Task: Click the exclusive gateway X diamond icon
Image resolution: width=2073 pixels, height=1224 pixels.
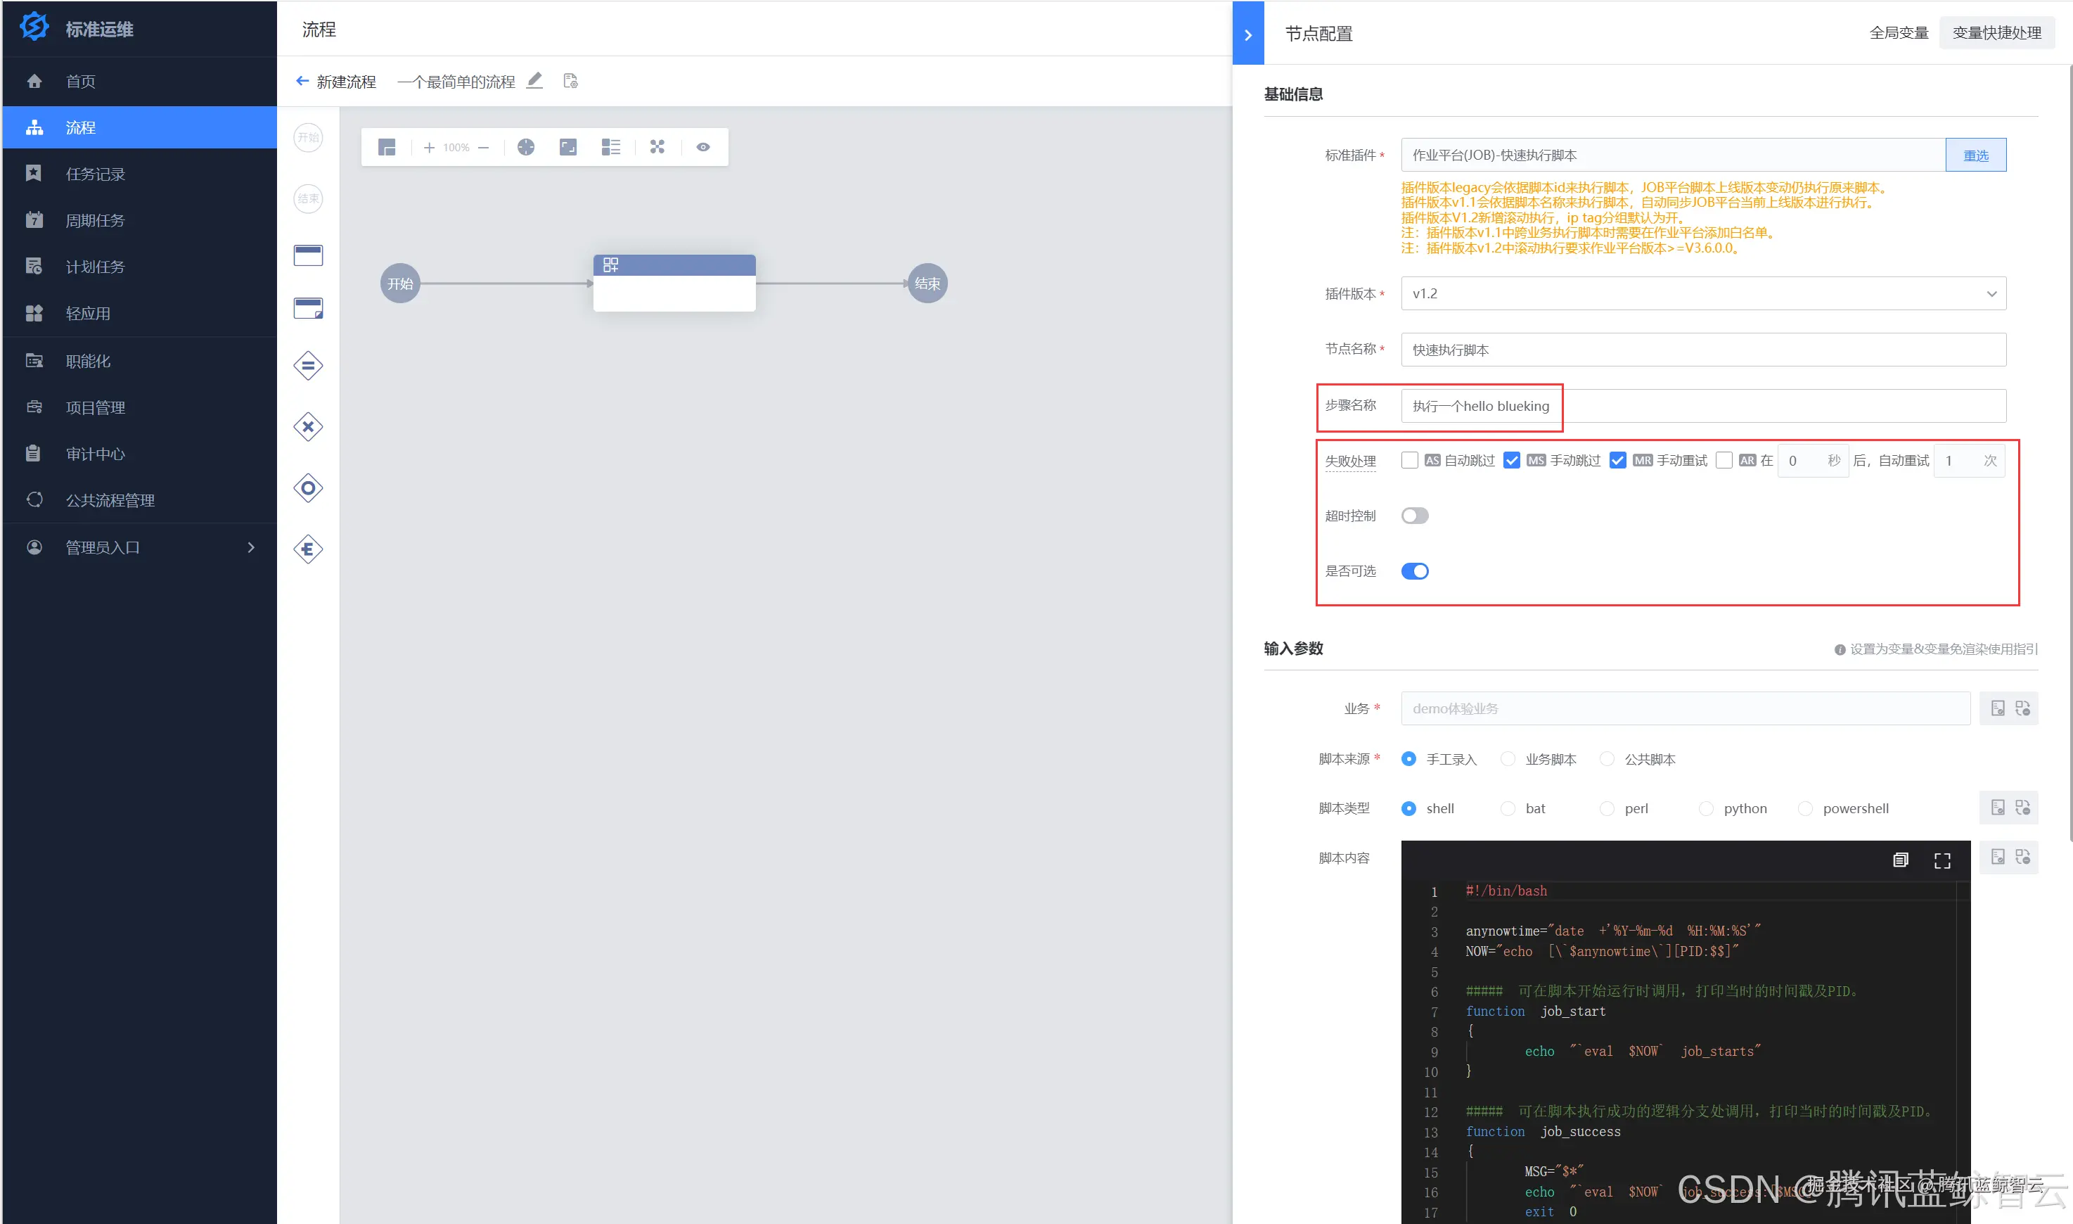Action: click(308, 426)
